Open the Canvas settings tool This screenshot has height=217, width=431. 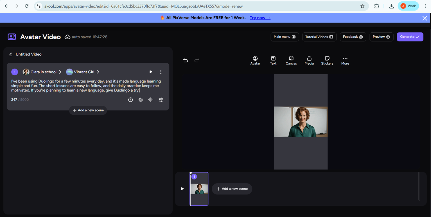coord(291,60)
